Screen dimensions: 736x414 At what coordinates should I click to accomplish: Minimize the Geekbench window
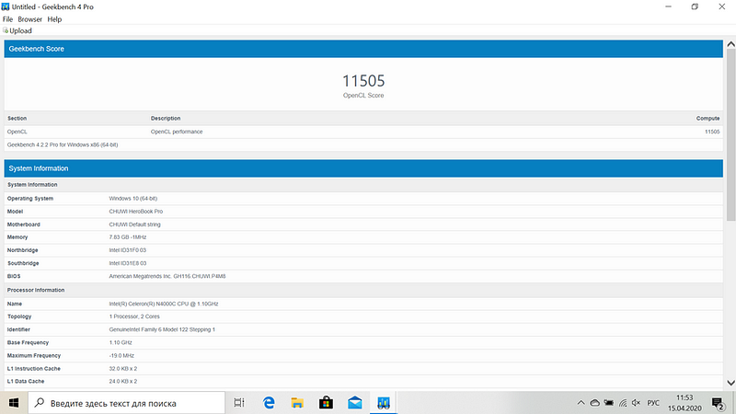(669, 6)
